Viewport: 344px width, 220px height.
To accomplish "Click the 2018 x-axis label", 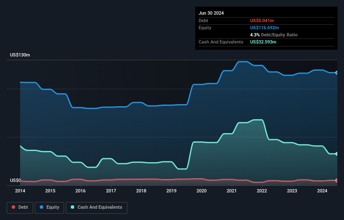I will [141, 191].
